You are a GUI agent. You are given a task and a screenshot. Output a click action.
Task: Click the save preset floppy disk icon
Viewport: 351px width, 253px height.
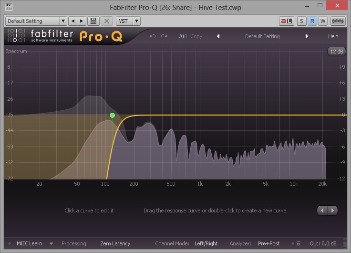(93, 21)
